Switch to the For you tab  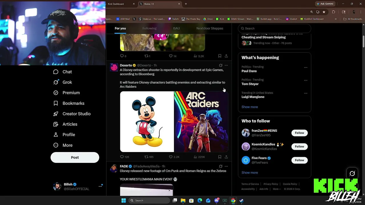120,28
